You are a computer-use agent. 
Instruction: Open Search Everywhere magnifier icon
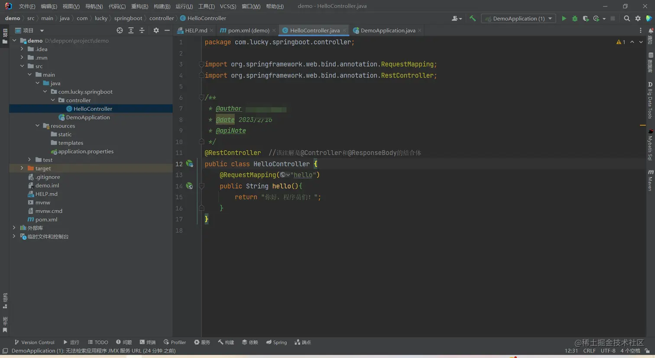tap(627, 19)
